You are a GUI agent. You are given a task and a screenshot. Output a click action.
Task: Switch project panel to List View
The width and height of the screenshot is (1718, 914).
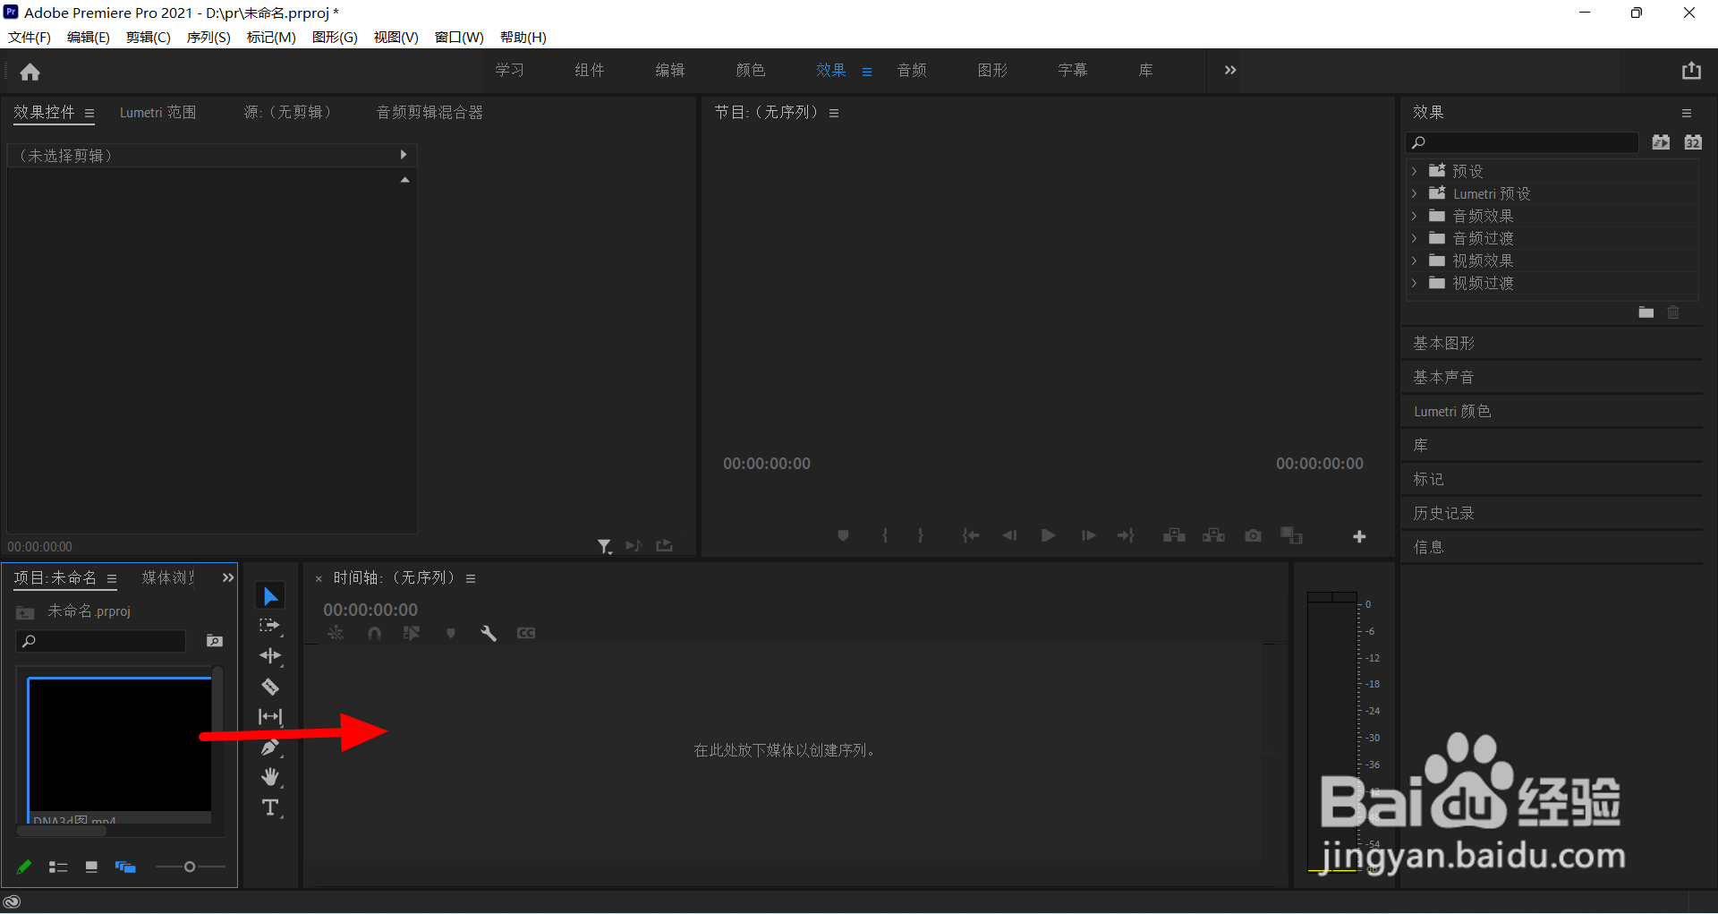click(58, 867)
